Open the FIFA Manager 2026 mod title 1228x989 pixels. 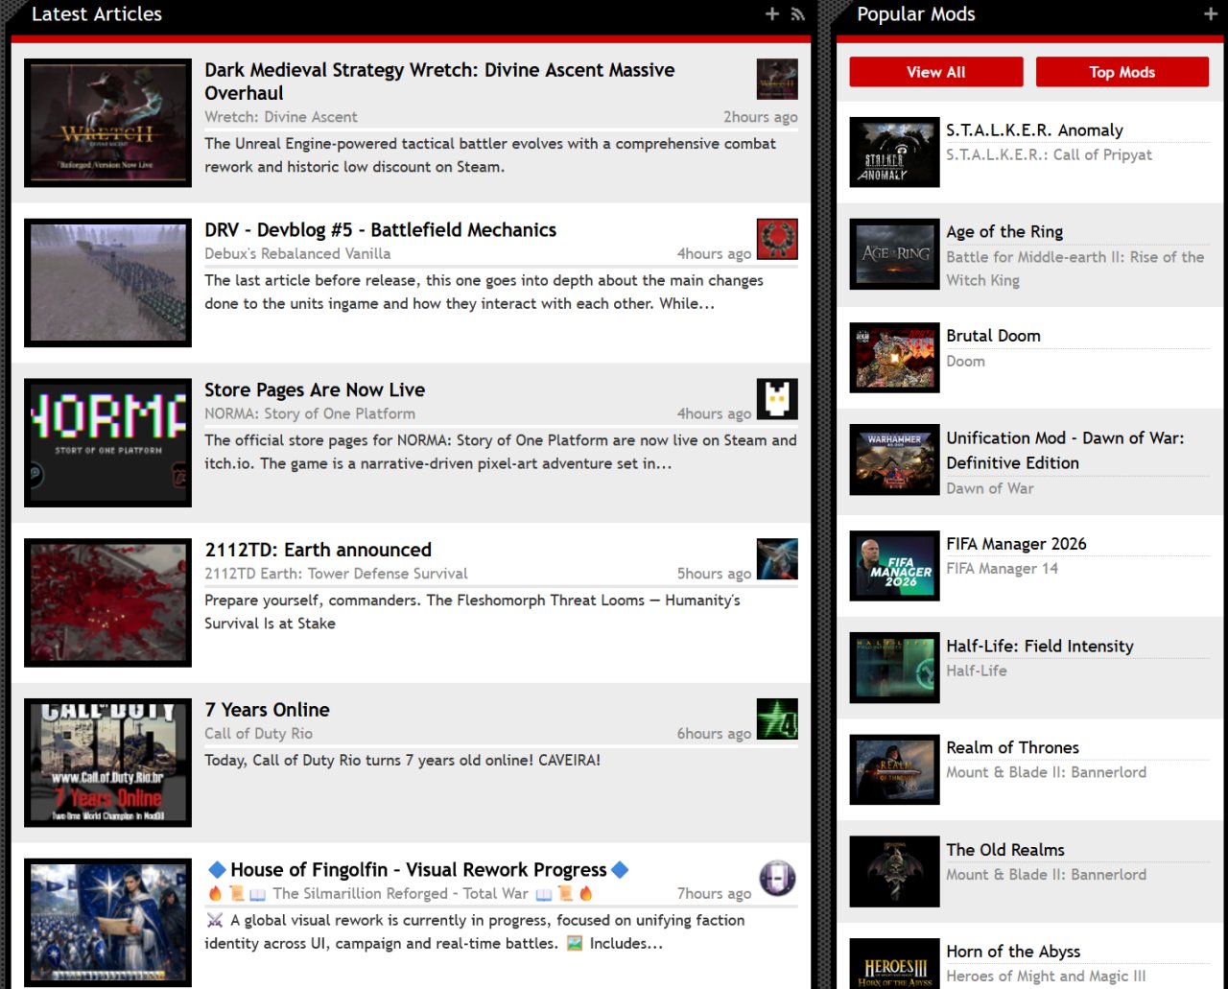[x=1016, y=544]
